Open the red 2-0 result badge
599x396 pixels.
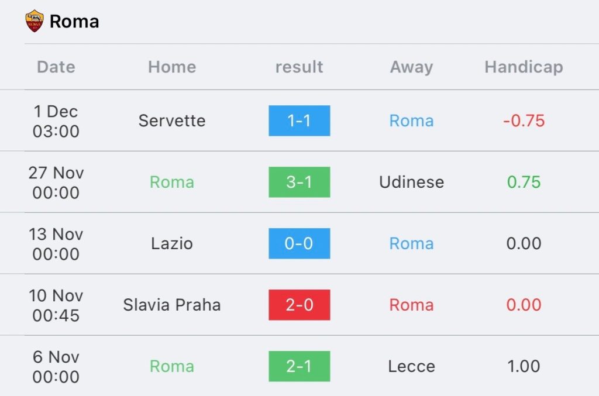(299, 305)
